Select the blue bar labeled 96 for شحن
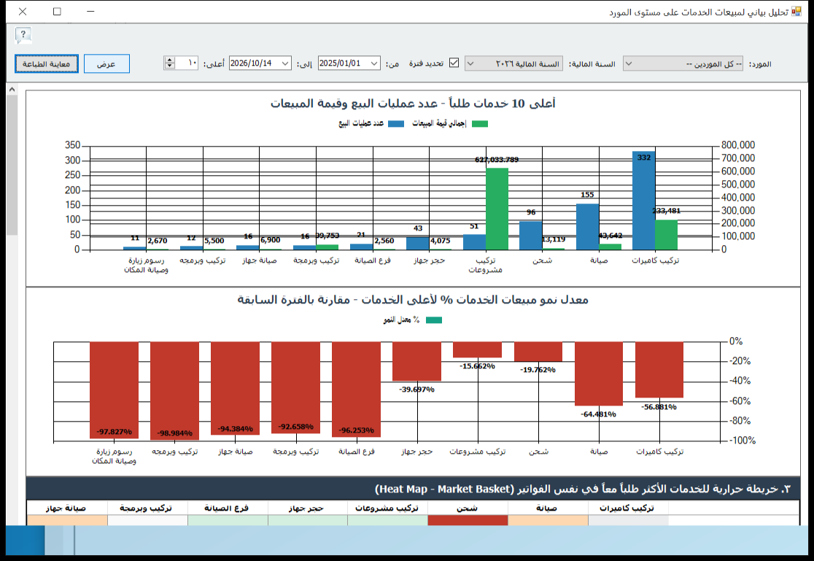This screenshot has height=561, width=814. [530, 236]
